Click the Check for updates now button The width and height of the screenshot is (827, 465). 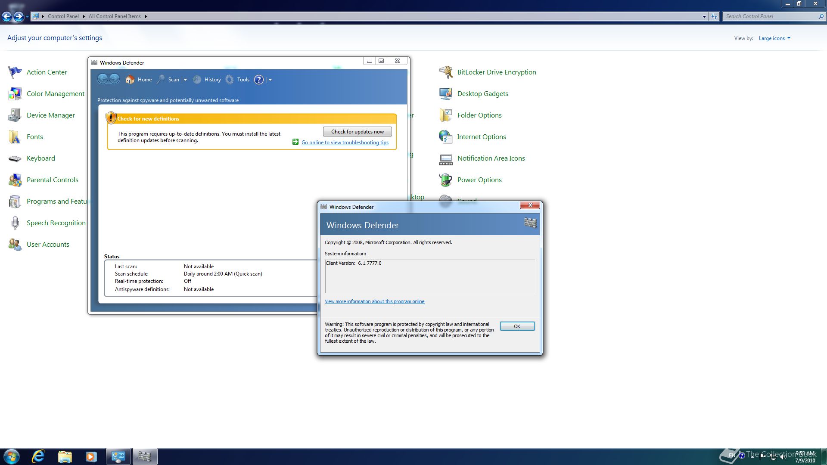pos(358,132)
